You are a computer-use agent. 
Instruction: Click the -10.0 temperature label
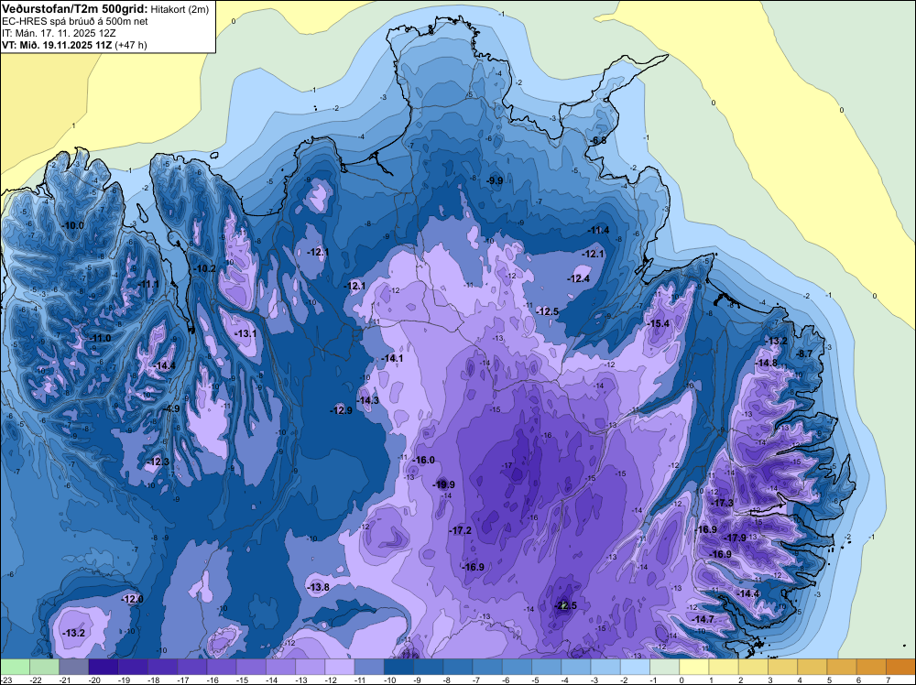click(72, 226)
